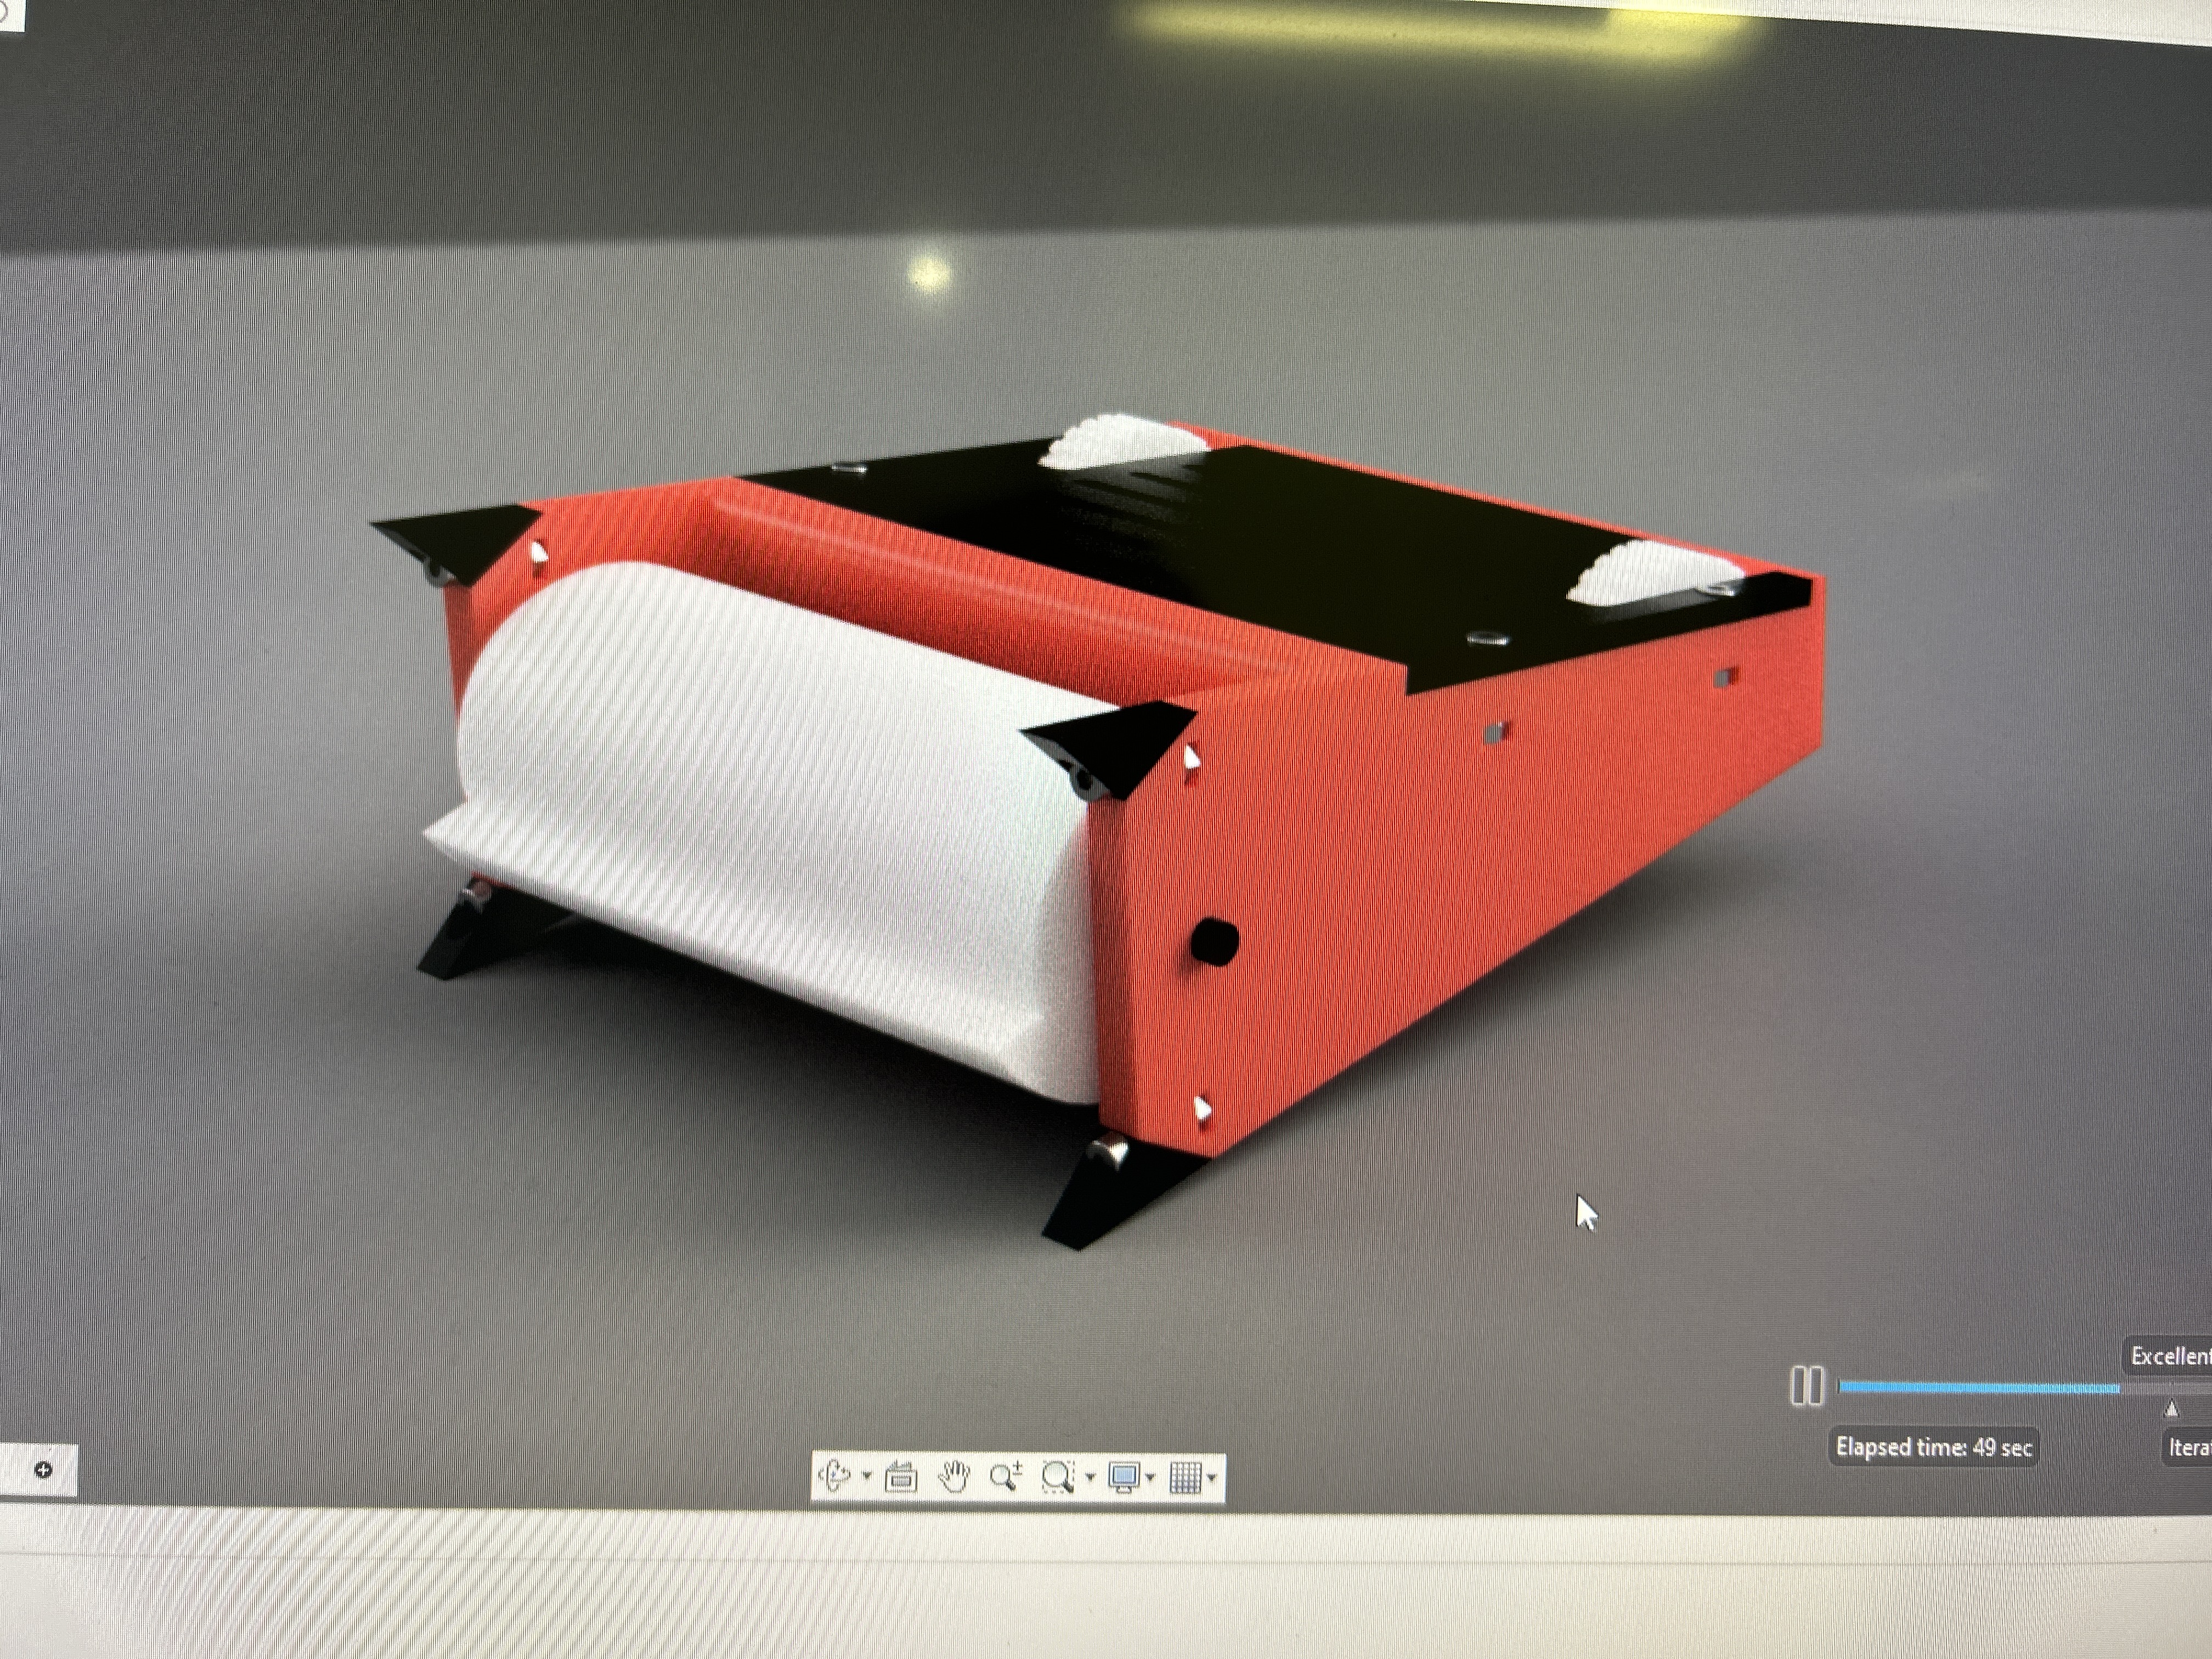The image size is (2212, 1659).
Task: Click the Iterations label box
Action: pos(2188,1447)
